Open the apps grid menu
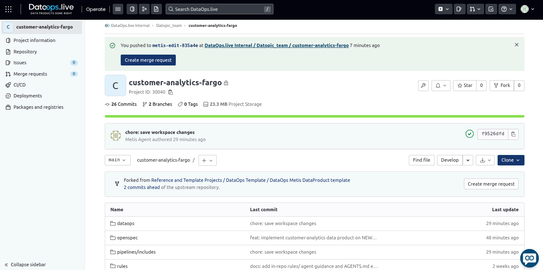 (8, 9)
